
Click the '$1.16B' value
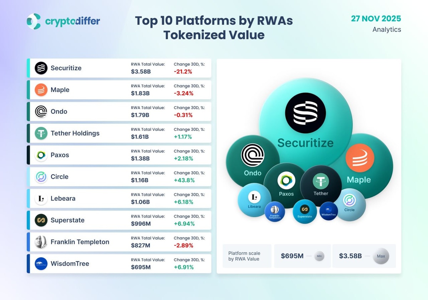pos(139,180)
